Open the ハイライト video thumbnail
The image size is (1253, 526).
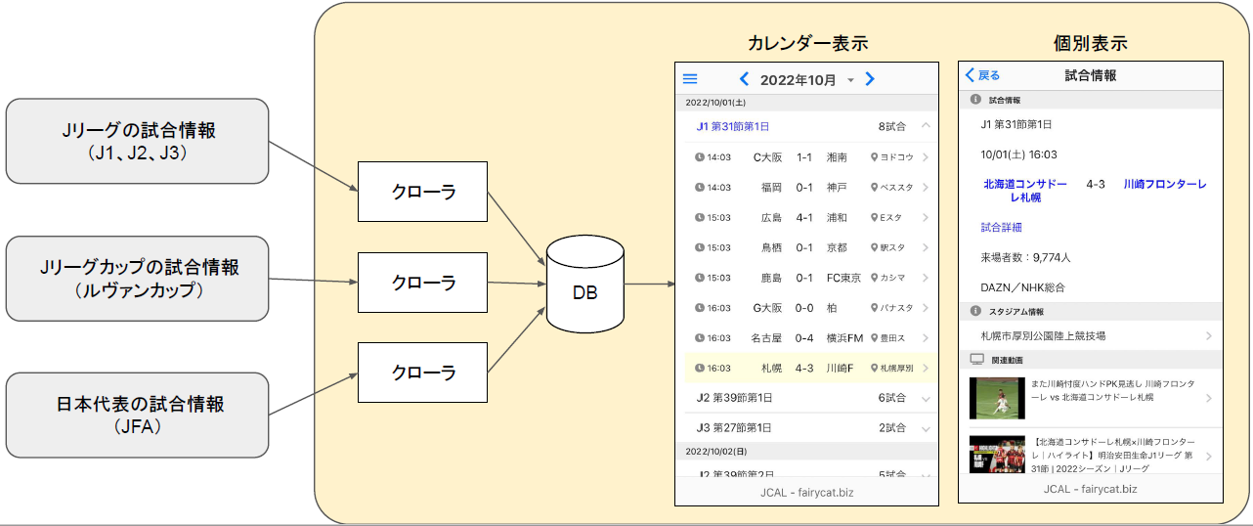[997, 456]
